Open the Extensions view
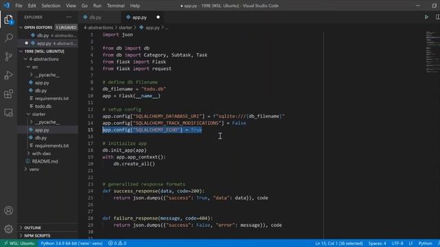 coord(8,94)
